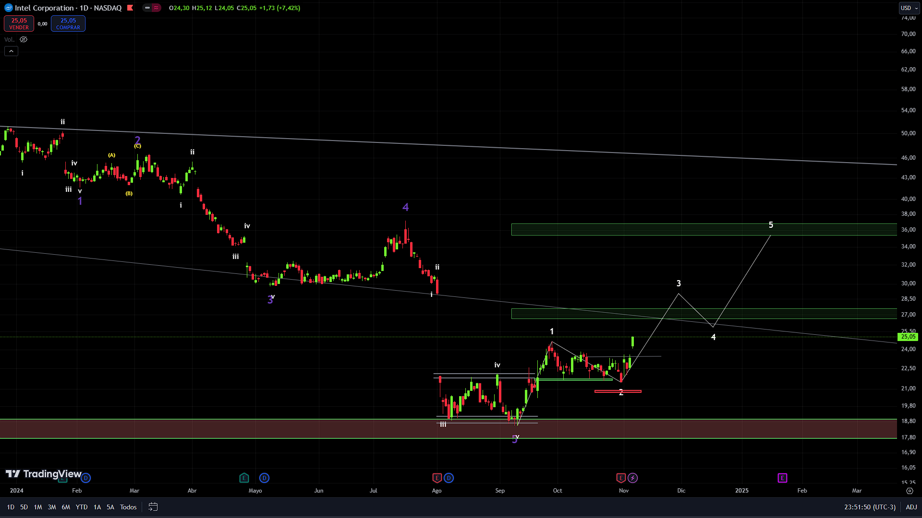Screen dimensions: 922x518
Task: Click the white projected wave label 3
Action: 679,283
